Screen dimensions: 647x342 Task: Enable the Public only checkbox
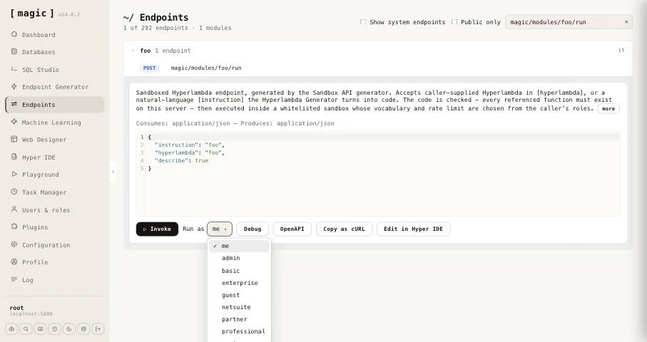click(454, 22)
